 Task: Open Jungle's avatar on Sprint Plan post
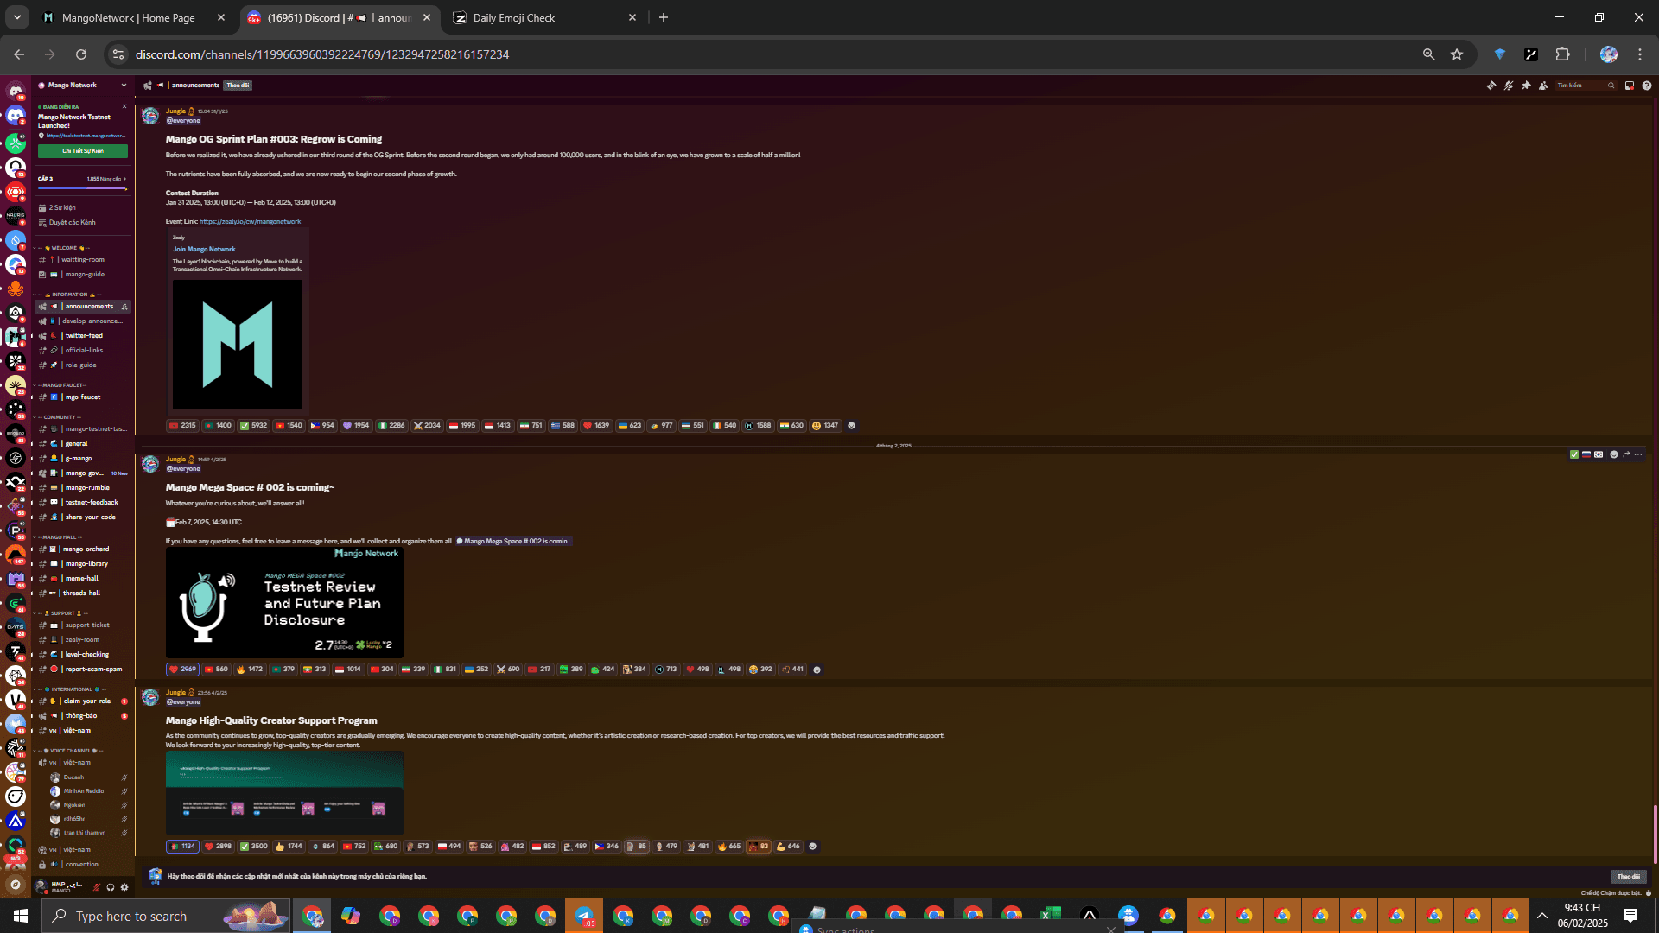pos(150,116)
